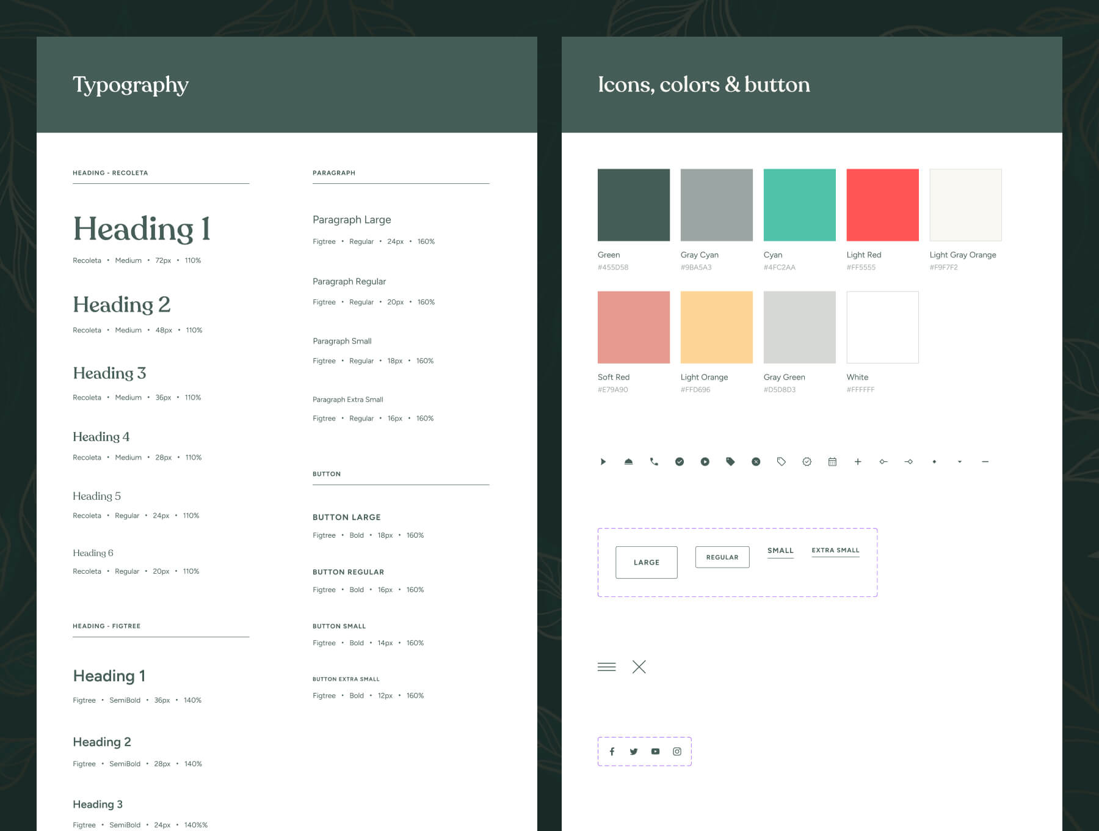Click the plus sign icon
This screenshot has height=831, width=1099.
pos(858,462)
